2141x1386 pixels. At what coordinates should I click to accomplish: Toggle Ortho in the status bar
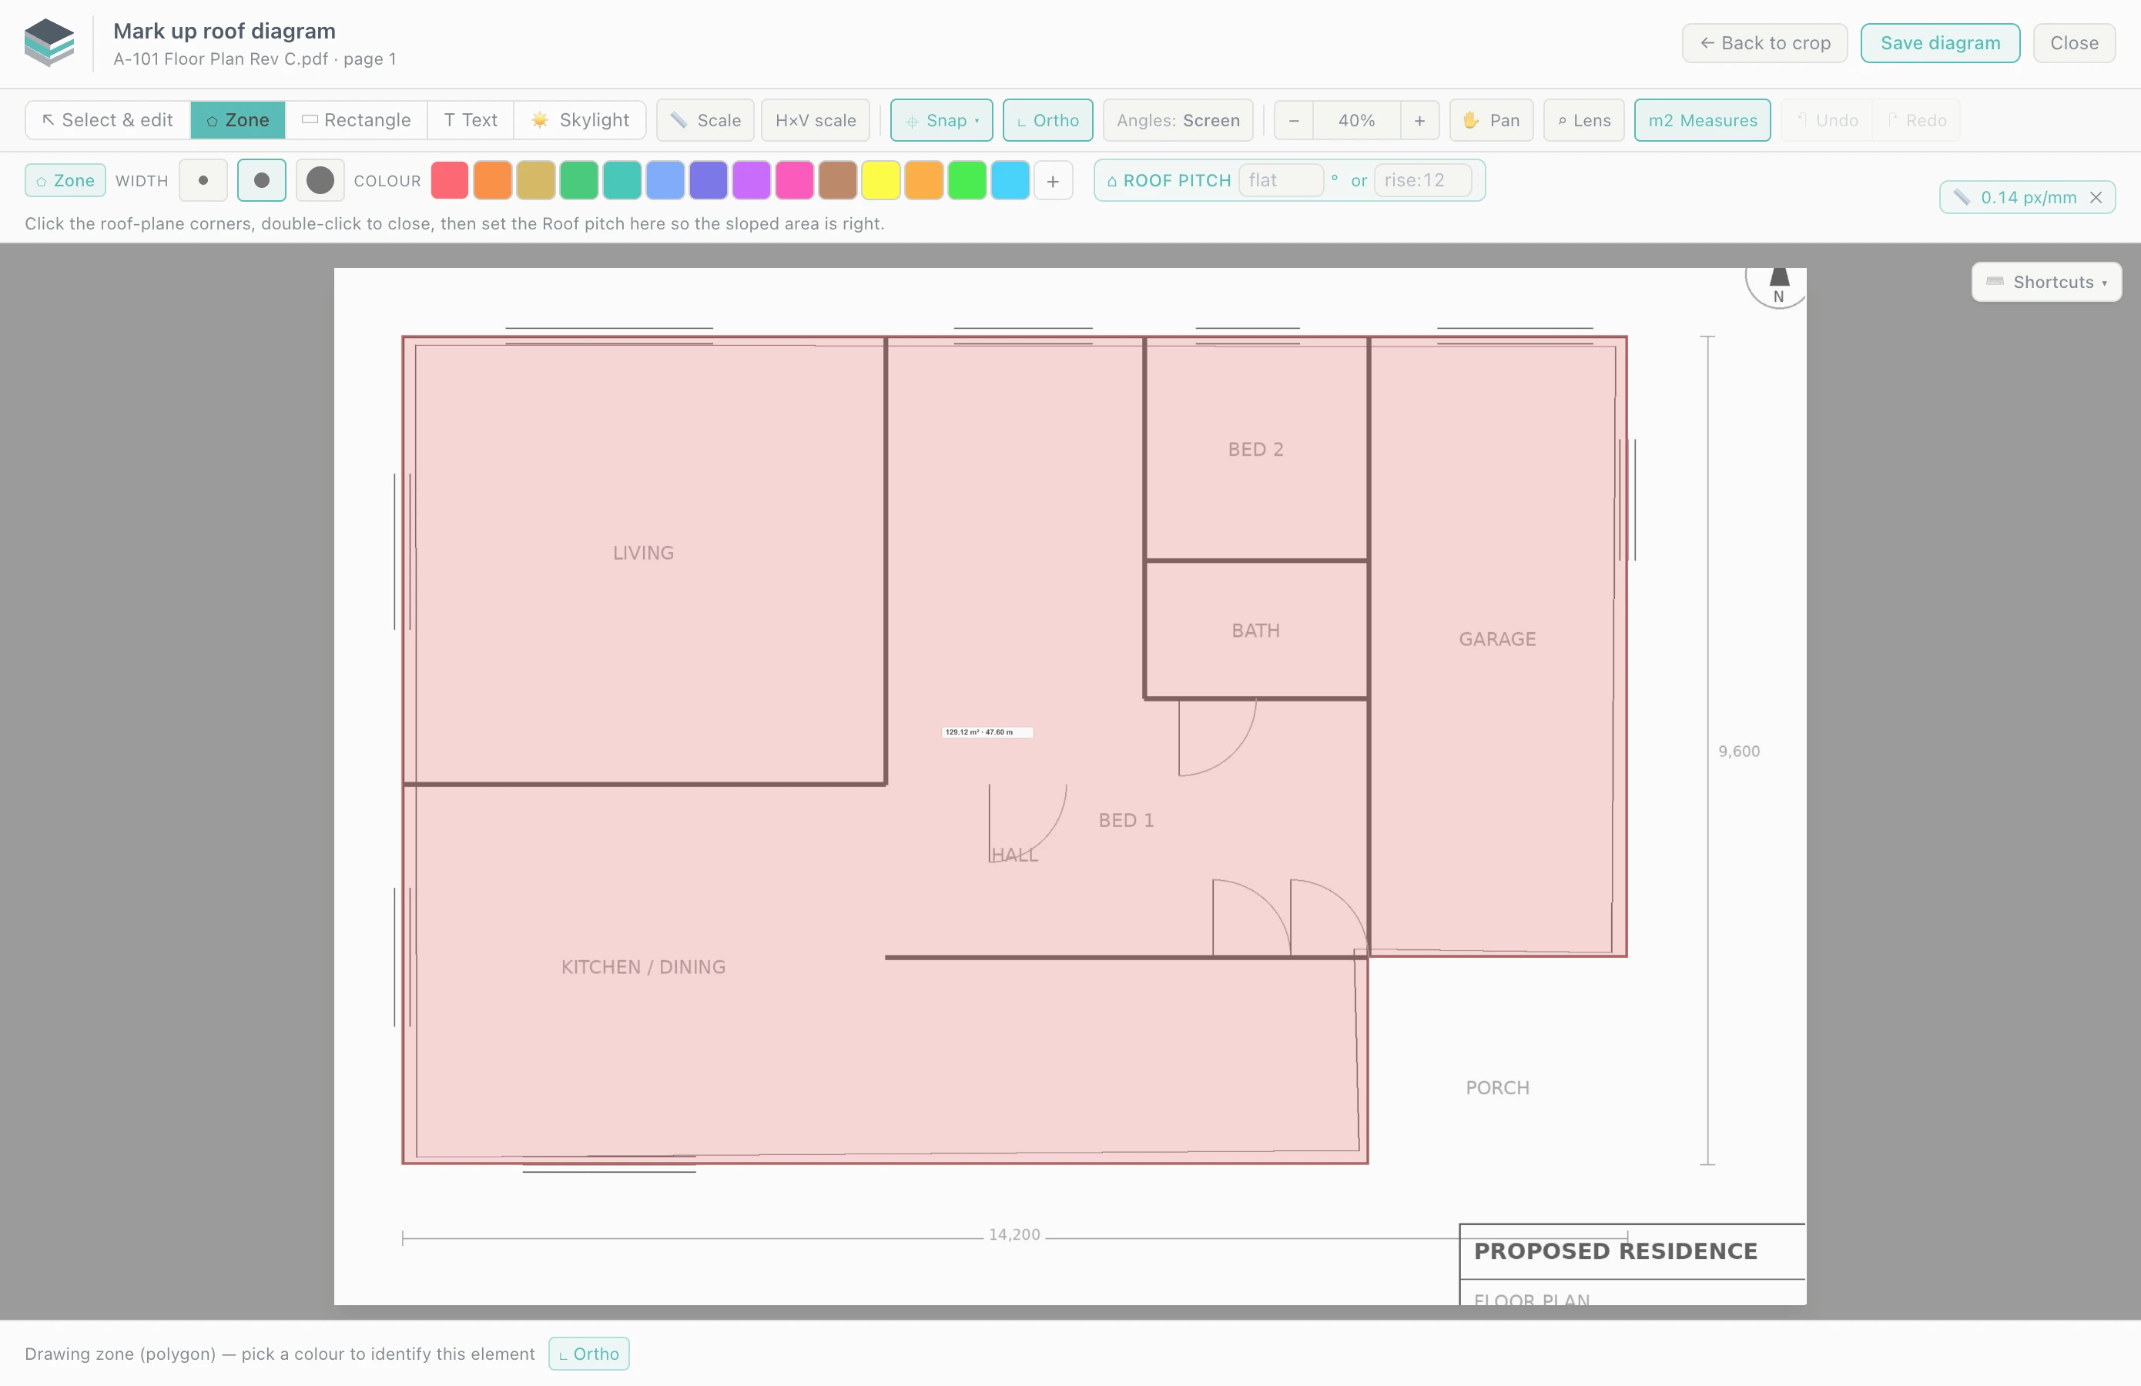[x=589, y=1354]
